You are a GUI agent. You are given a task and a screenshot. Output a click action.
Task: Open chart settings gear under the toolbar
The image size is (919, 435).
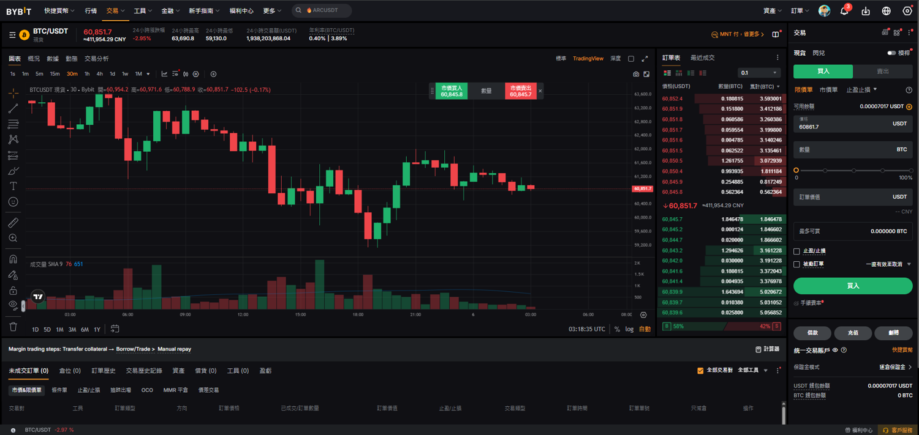tap(196, 74)
